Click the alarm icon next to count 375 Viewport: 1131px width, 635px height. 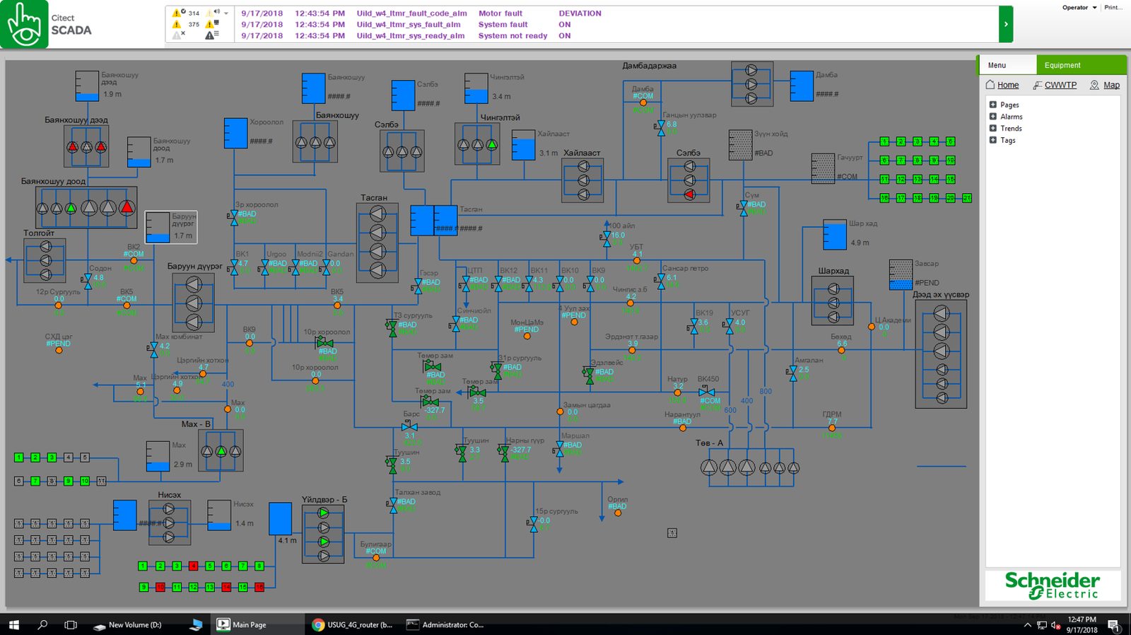pyautogui.click(x=177, y=24)
